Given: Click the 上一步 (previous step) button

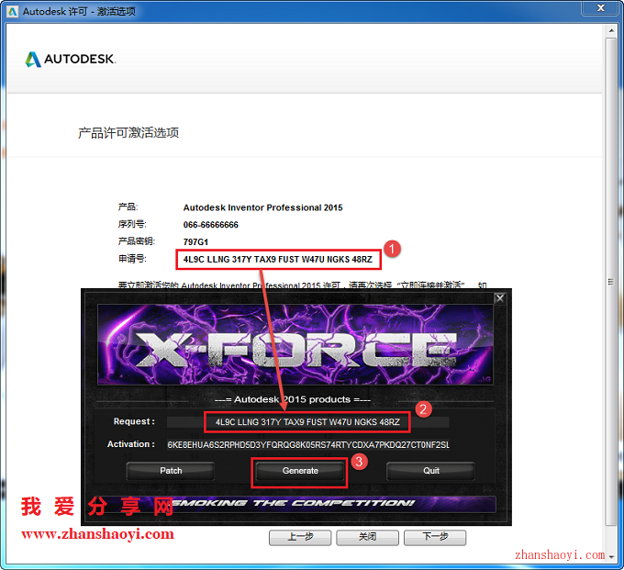Looking at the screenshot, I should click(x=300, y=537).
